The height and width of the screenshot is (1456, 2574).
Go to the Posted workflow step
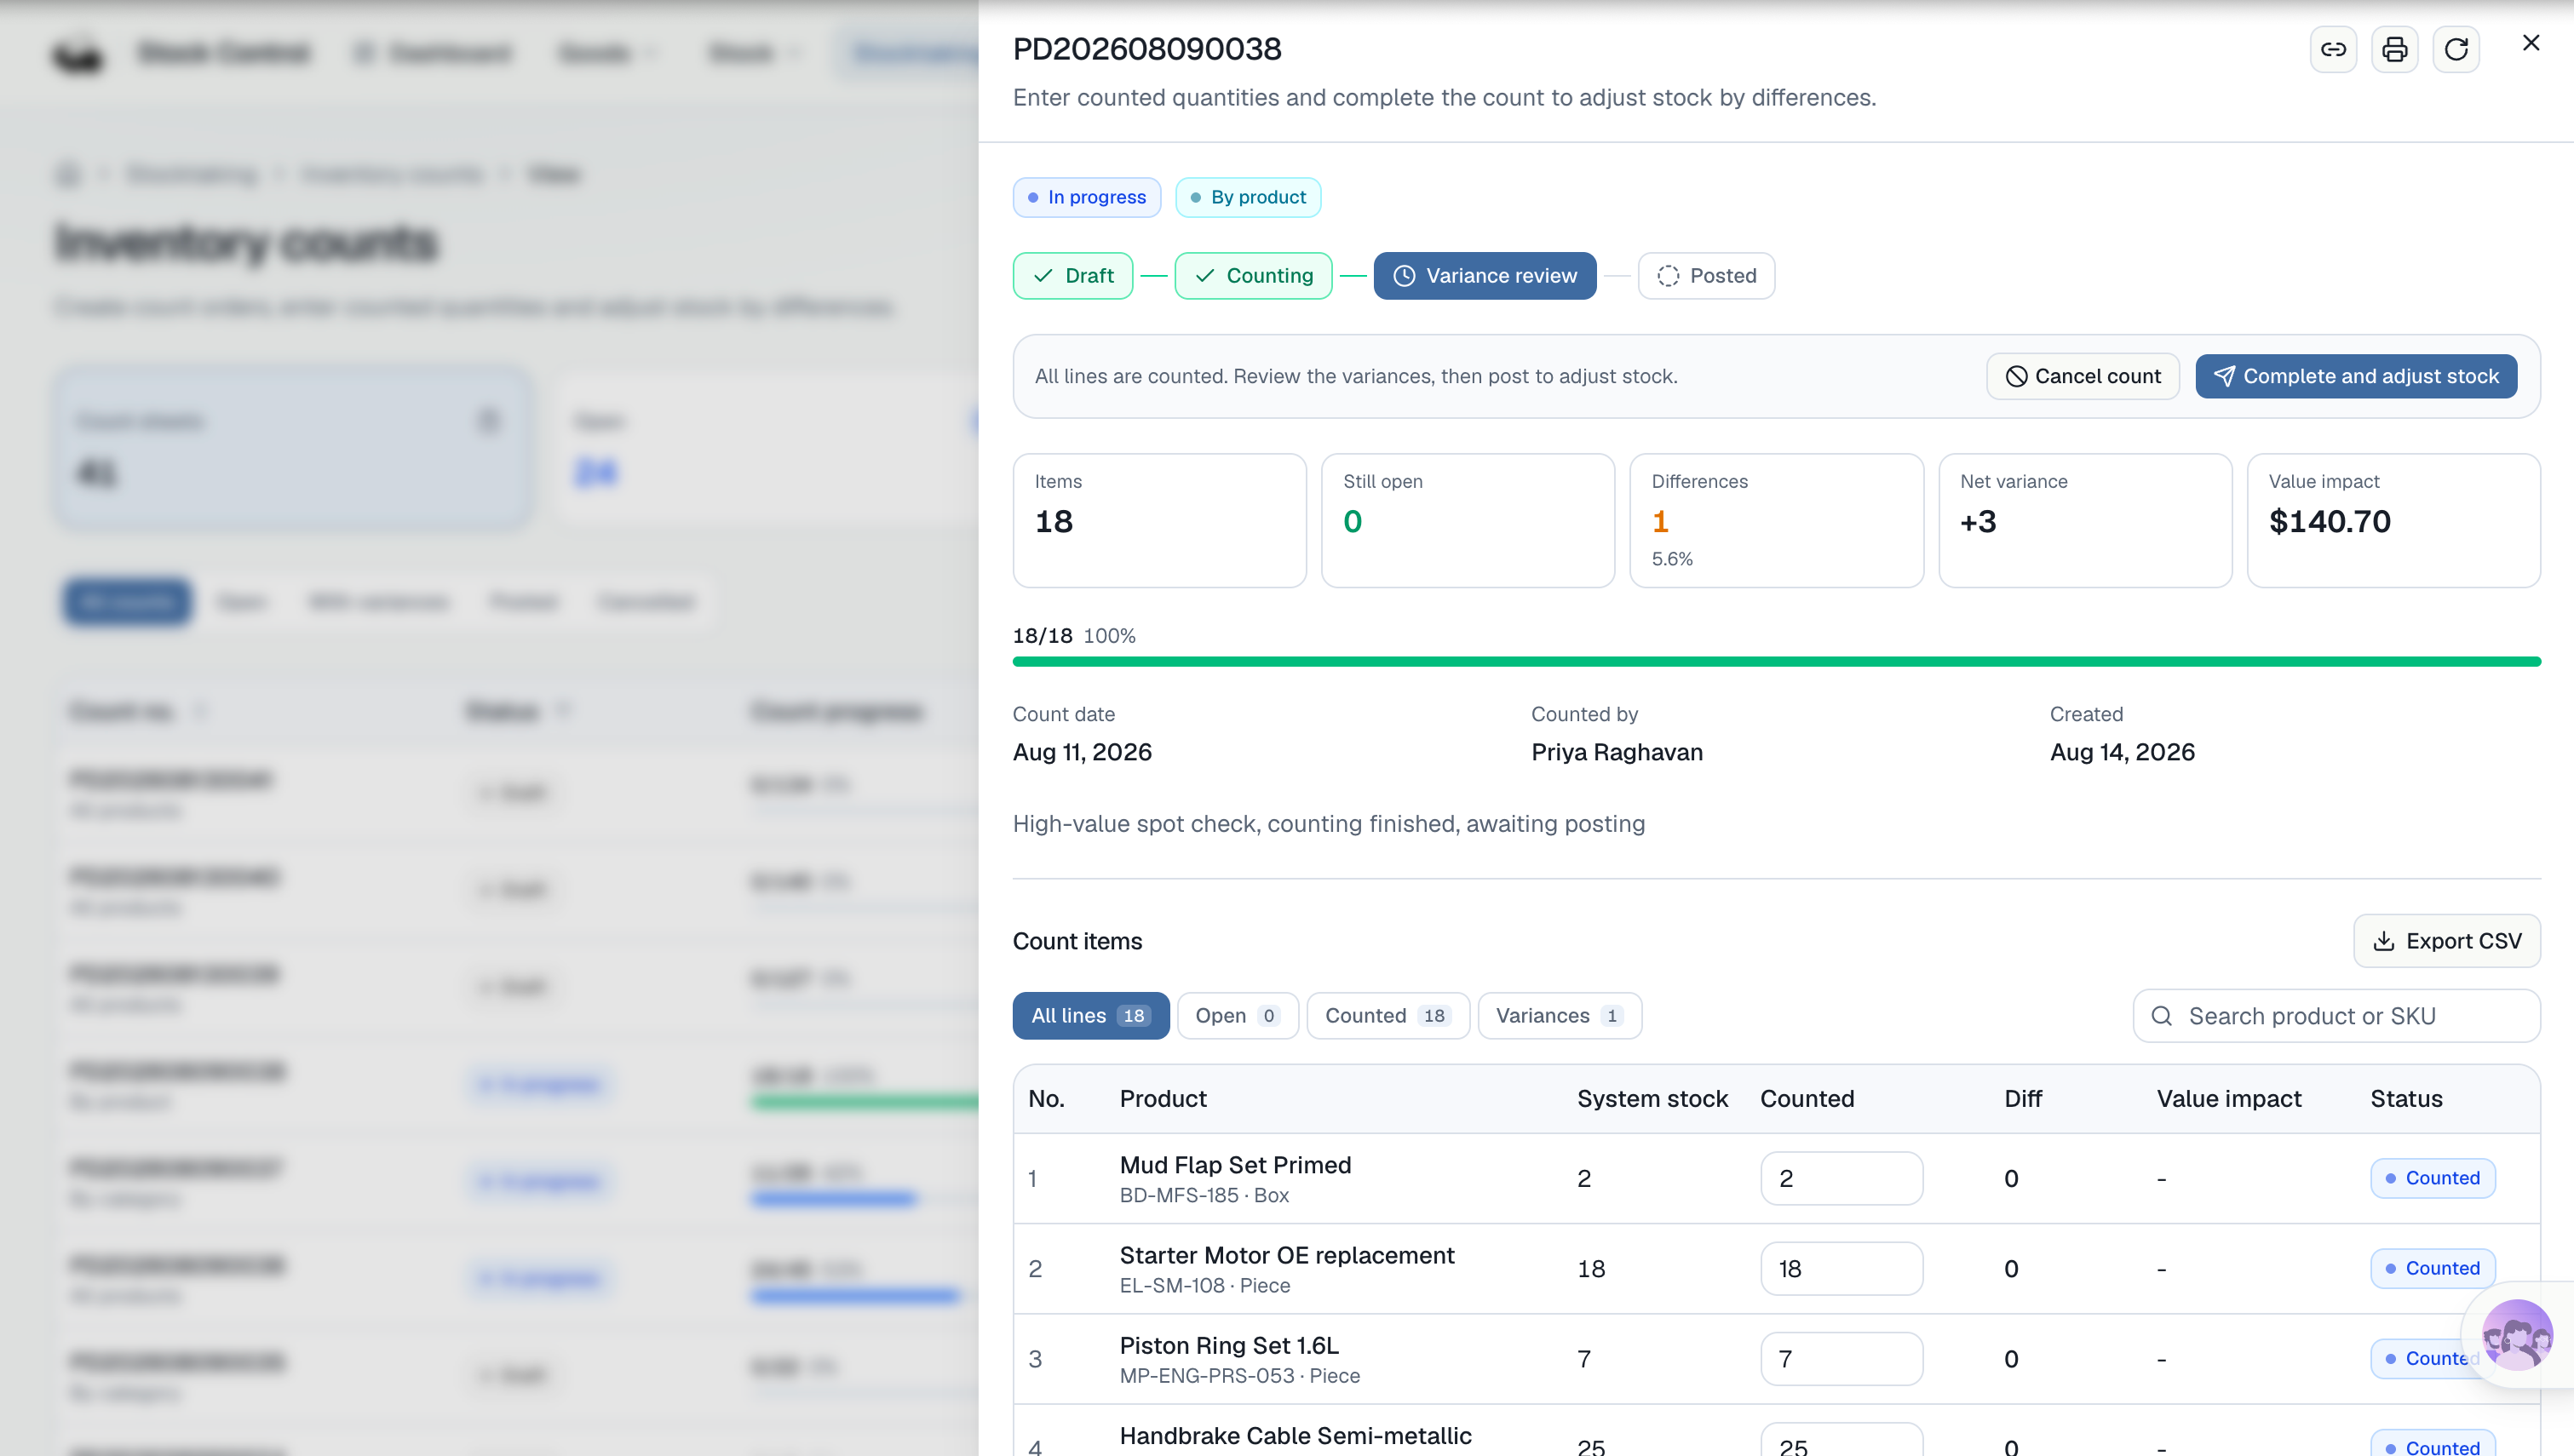1706,276
